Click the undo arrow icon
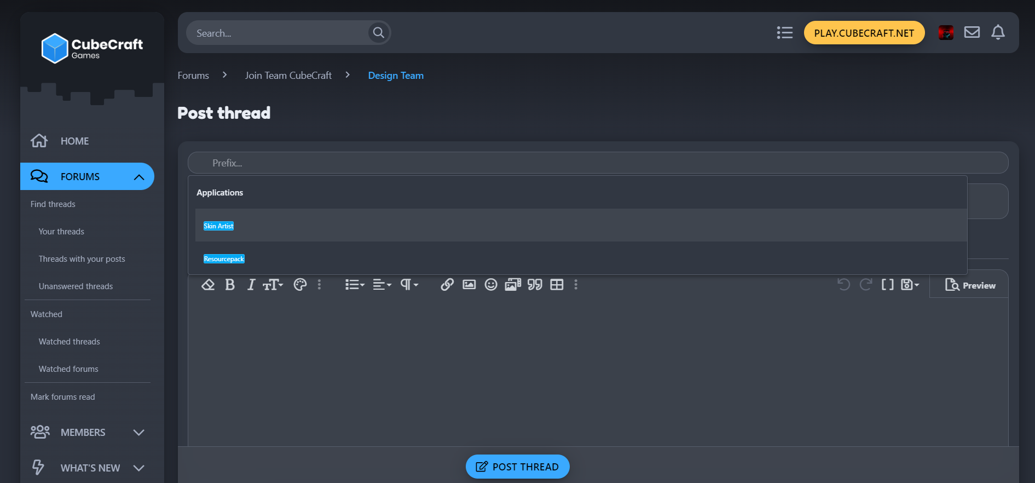 pyautogui.click(x=843, y=284)
